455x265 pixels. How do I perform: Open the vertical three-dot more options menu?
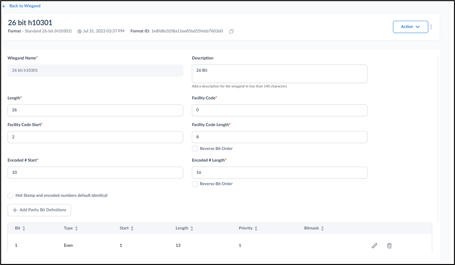point(431,26)
